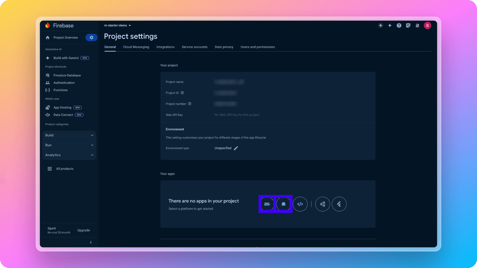Add a Unity app

(323, 204)
